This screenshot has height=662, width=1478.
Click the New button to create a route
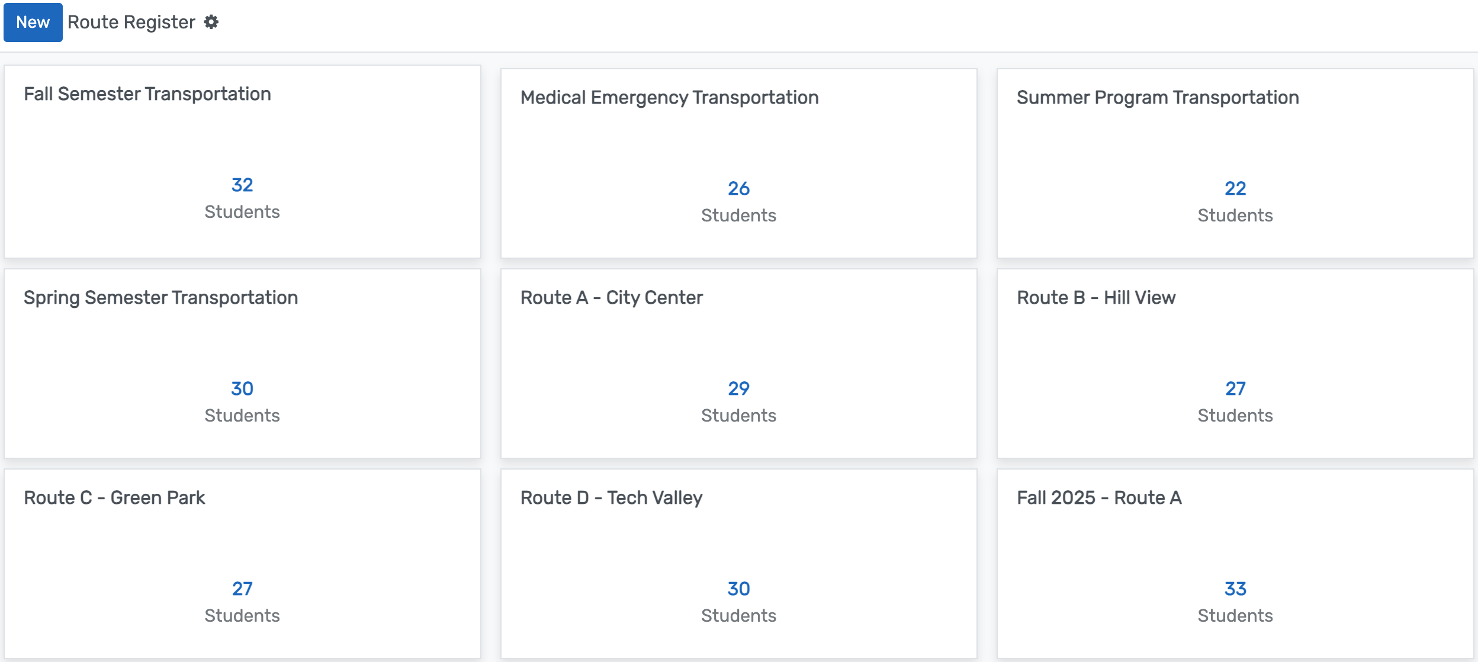click(x=33, y=22)
